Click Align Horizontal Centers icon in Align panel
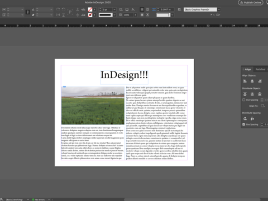This screenshot has height=201, width=268. (x=252, y=81)
